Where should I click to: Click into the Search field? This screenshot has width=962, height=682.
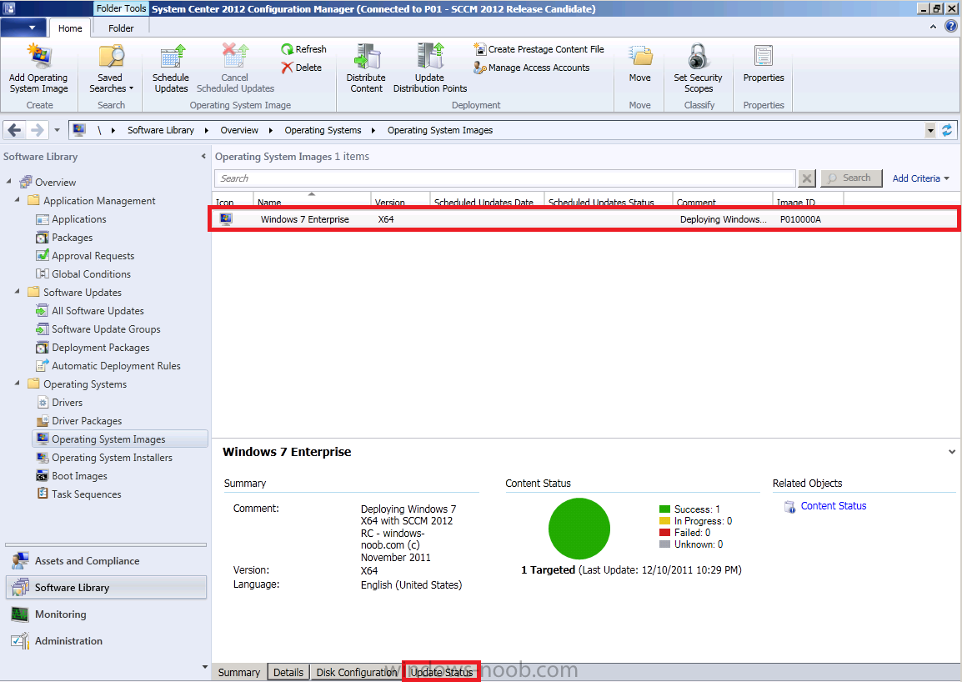click(505, 178)
